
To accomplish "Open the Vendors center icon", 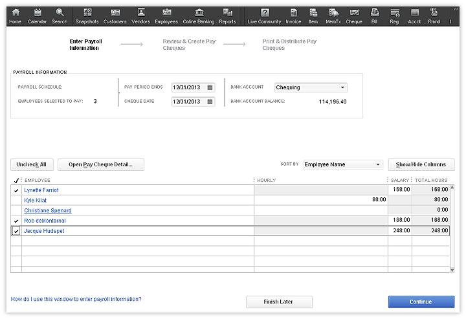I will [141, 16].
